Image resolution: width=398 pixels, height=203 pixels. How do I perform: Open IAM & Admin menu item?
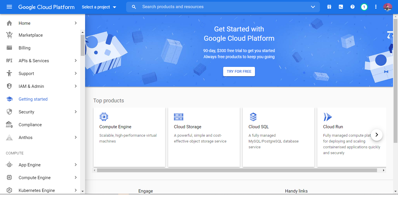click(31, 86)
